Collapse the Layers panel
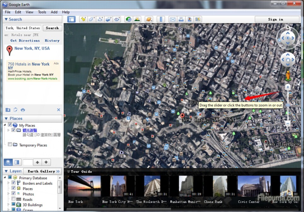 6,171
